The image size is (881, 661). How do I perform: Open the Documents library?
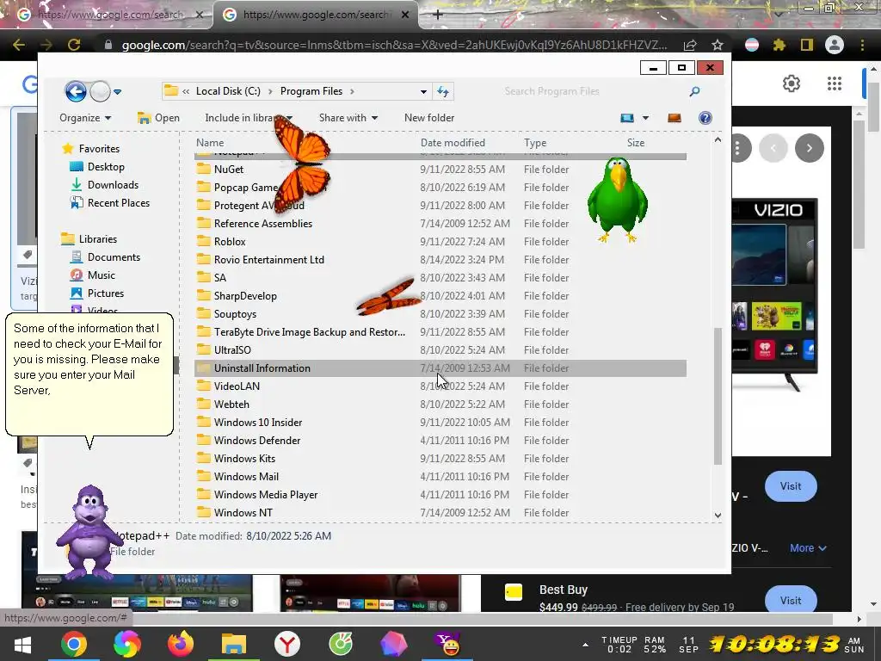105,256
